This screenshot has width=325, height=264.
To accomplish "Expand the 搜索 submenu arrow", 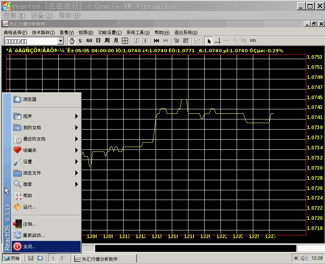I will (77, 184).
